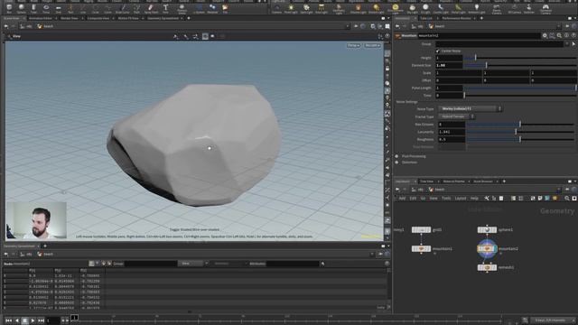Screen dimensions: 578x325
Task: Toggle Post Processing section
Action: tap(397, 156)
